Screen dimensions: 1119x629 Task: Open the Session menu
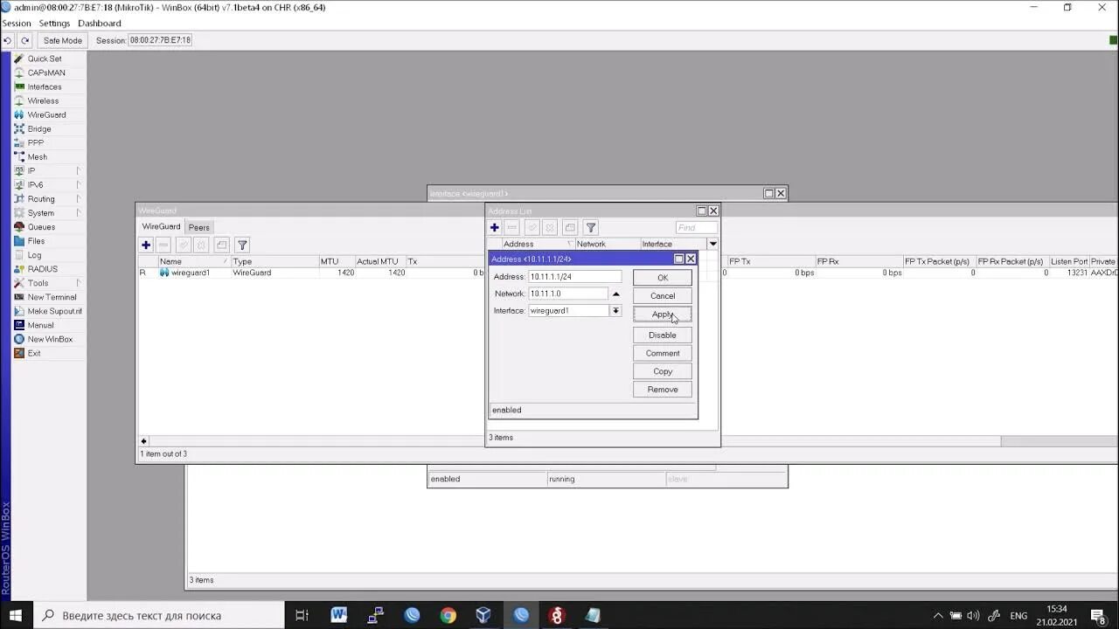(x=17, y=23)
